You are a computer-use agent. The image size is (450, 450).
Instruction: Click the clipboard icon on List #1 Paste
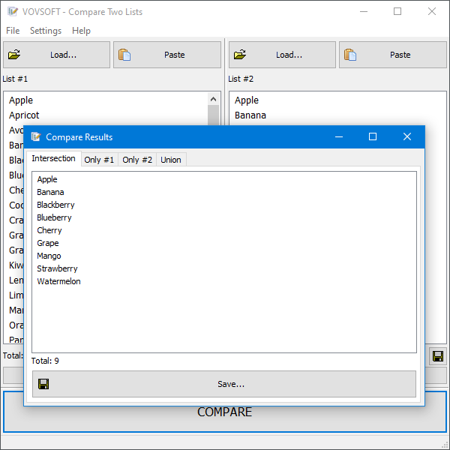(124, 55)
